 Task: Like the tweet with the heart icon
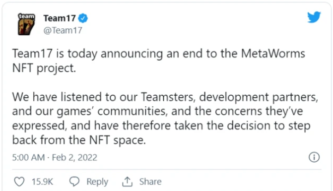(x=19, y=182)
